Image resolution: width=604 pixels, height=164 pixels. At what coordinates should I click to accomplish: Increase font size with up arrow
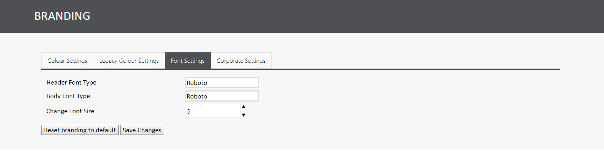coord(244,107)
